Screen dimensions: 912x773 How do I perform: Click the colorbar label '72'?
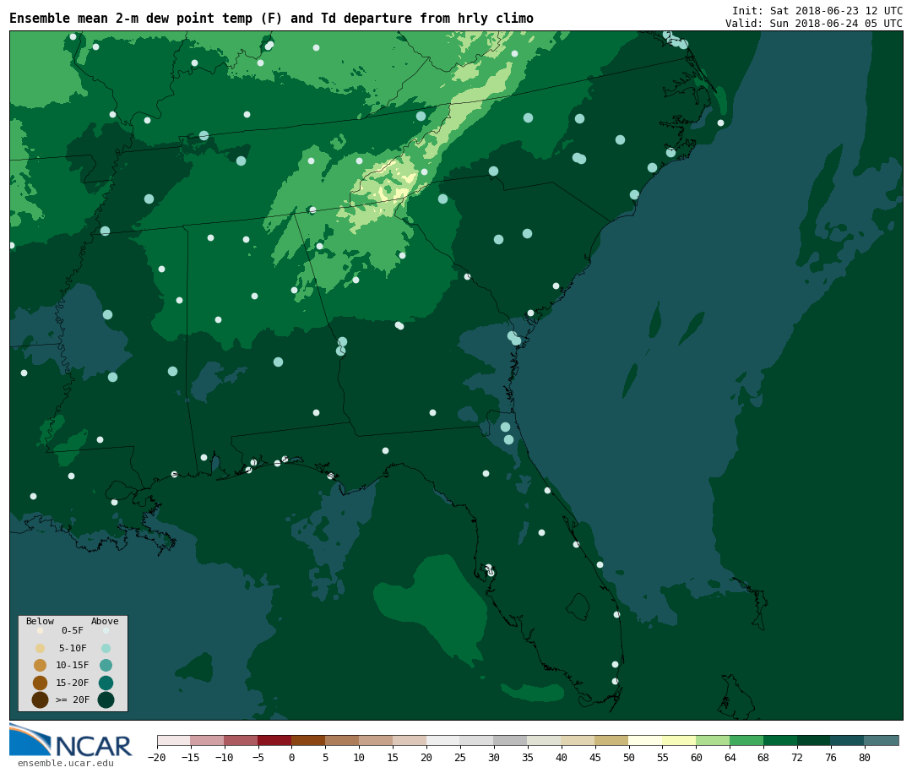(797, 757)
